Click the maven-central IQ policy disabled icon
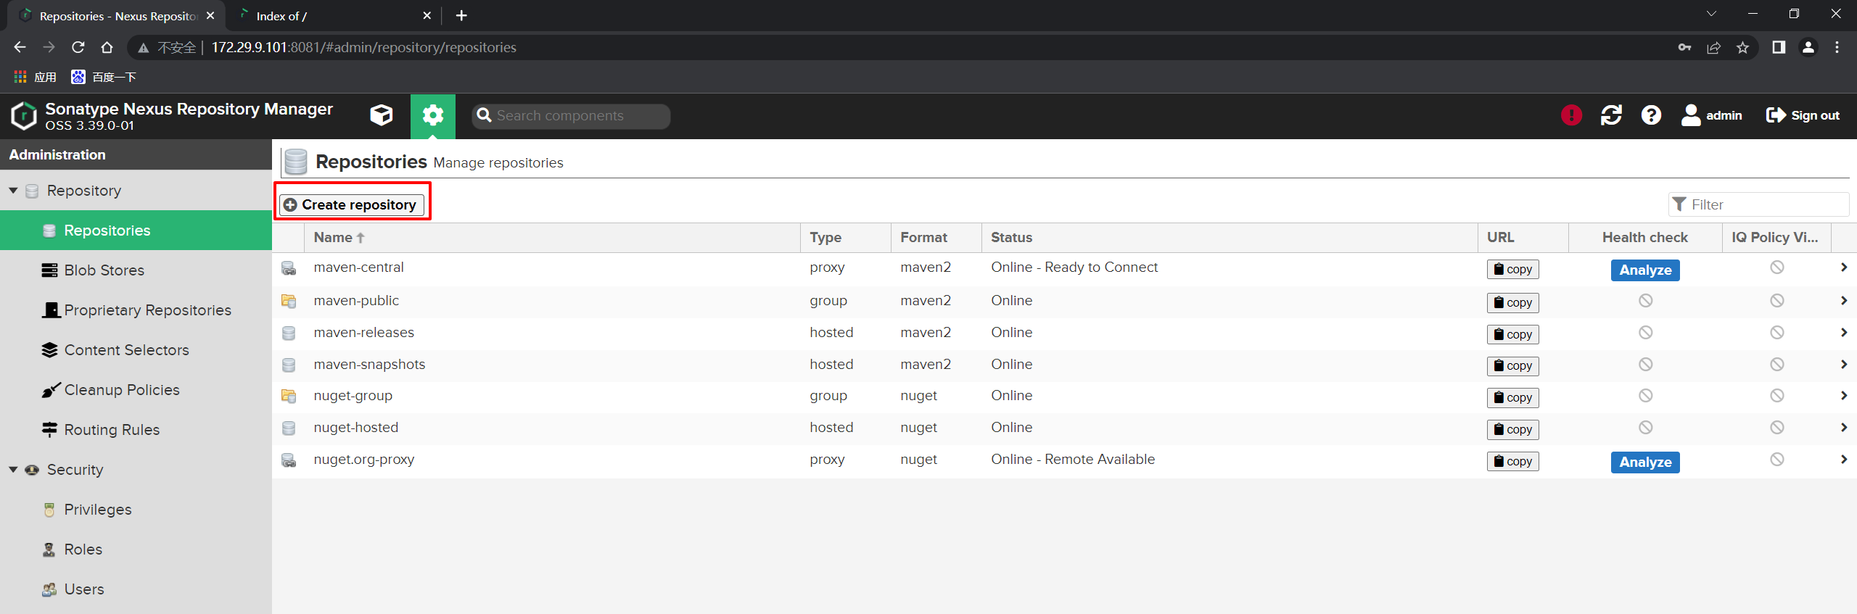1857x614 pixels. 1776,267
